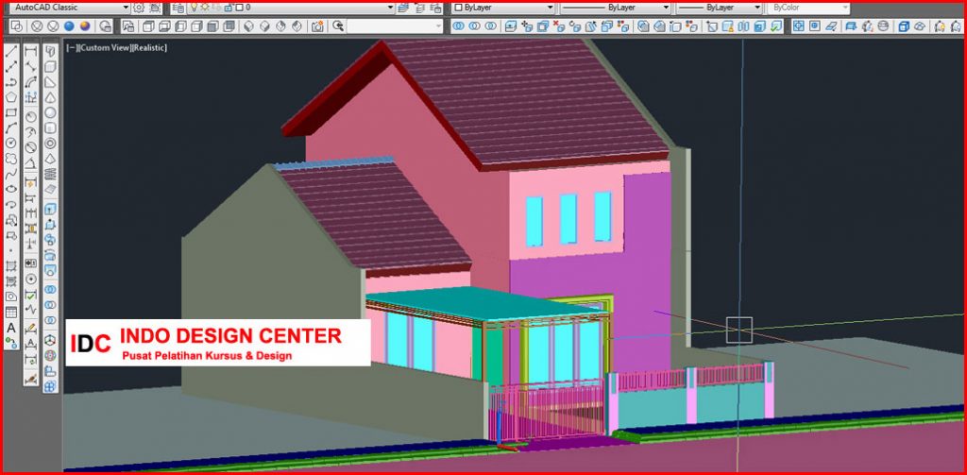
Task: Open Named Views manager icon
Action: pyautogui.click(x=128, y=25)
